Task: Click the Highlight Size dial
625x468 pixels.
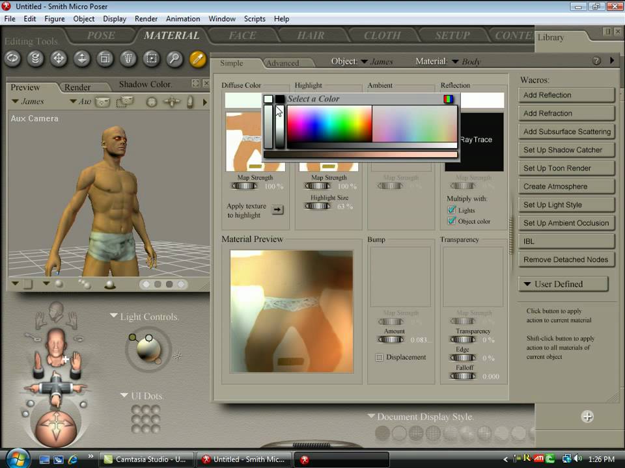Action: click(318, 206)
